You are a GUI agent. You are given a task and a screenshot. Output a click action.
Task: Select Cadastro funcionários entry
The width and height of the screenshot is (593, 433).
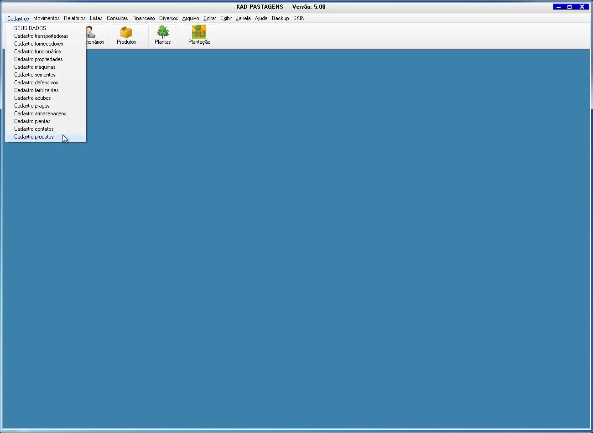pyautogui.click(x=46, y=52)
